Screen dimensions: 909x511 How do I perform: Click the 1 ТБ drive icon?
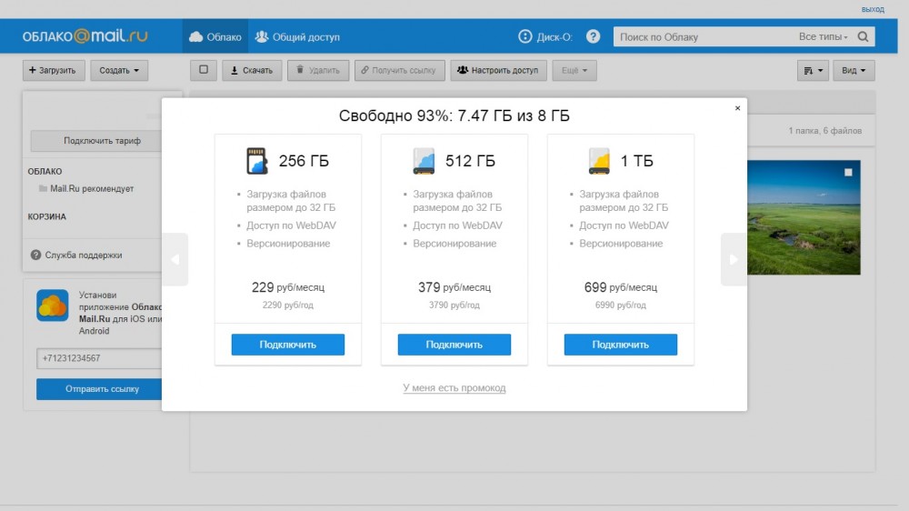coord(599,161)
